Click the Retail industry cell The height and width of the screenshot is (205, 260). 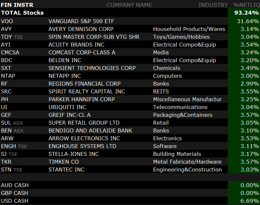pos(161,123)
